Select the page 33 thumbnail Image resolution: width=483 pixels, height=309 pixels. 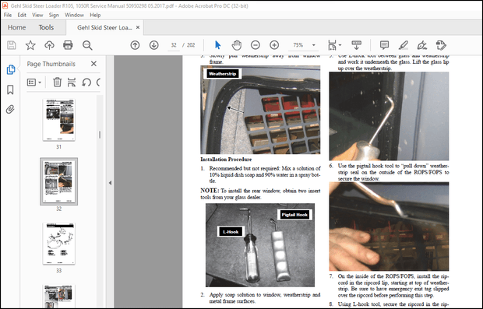tap(59, 244)
